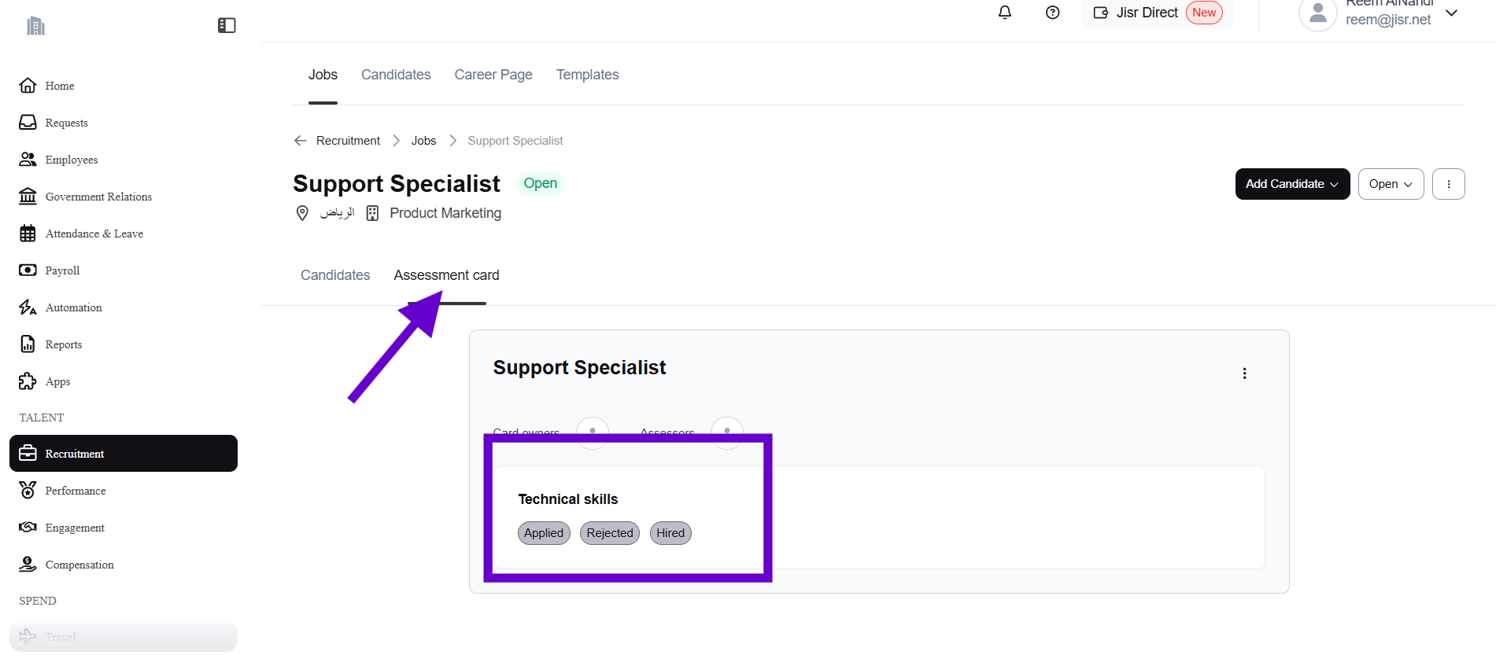Screen dimensions: 1496x666
Task: Open the assessment card three-dot menu
Action: point(1244,373)
